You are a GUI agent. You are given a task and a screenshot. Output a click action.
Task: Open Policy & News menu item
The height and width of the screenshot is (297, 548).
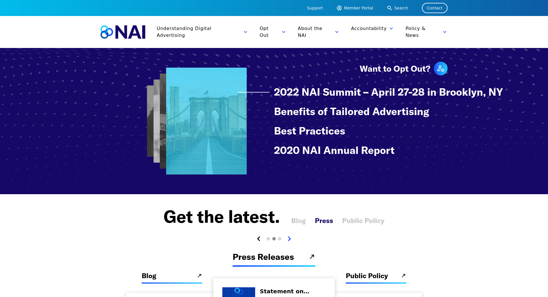pyautogui.click(x=416, y=32)
